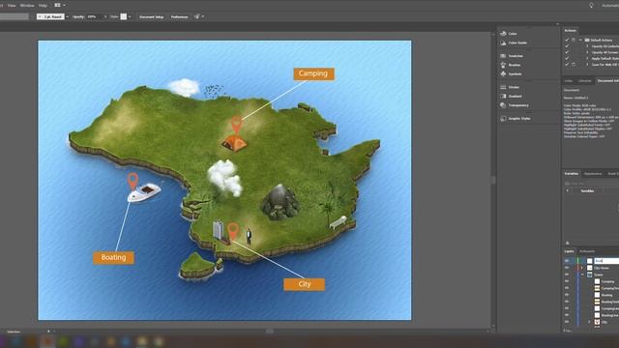
Task: Expand the Opacity 60 action
Action: point(587,46)
